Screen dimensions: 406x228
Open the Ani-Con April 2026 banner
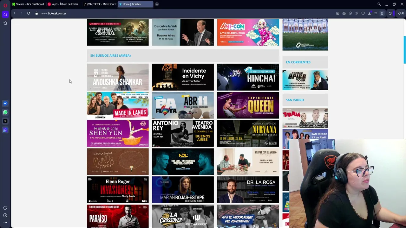[248, 32]
